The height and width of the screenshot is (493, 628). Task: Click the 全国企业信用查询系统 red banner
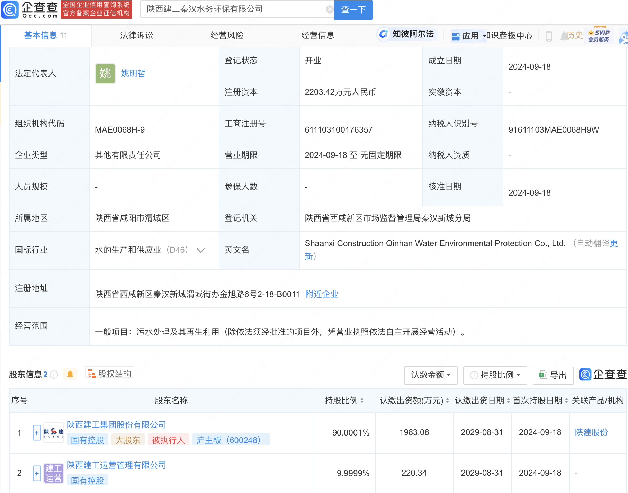[x=96, y=9]
